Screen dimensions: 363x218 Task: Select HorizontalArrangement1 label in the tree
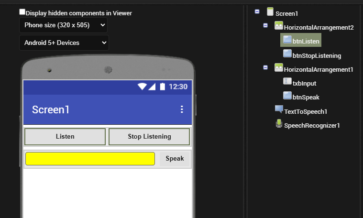click(319, 70)
